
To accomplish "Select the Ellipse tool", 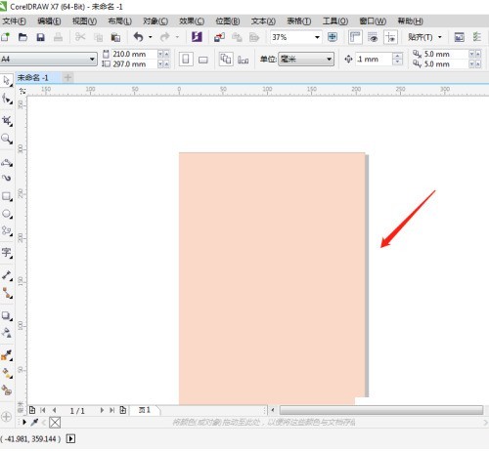I will (x=7, y=214).
